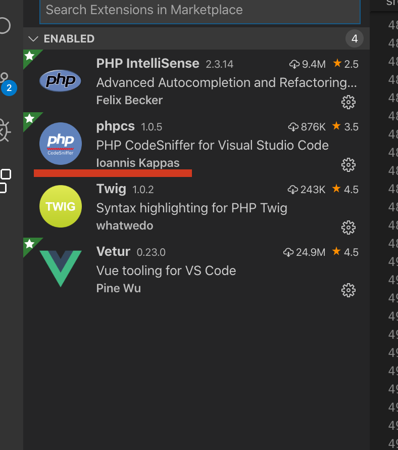Click phpcs version 1.0.5
The width and height of the screenshot is (398, 450).
[152, 127]
